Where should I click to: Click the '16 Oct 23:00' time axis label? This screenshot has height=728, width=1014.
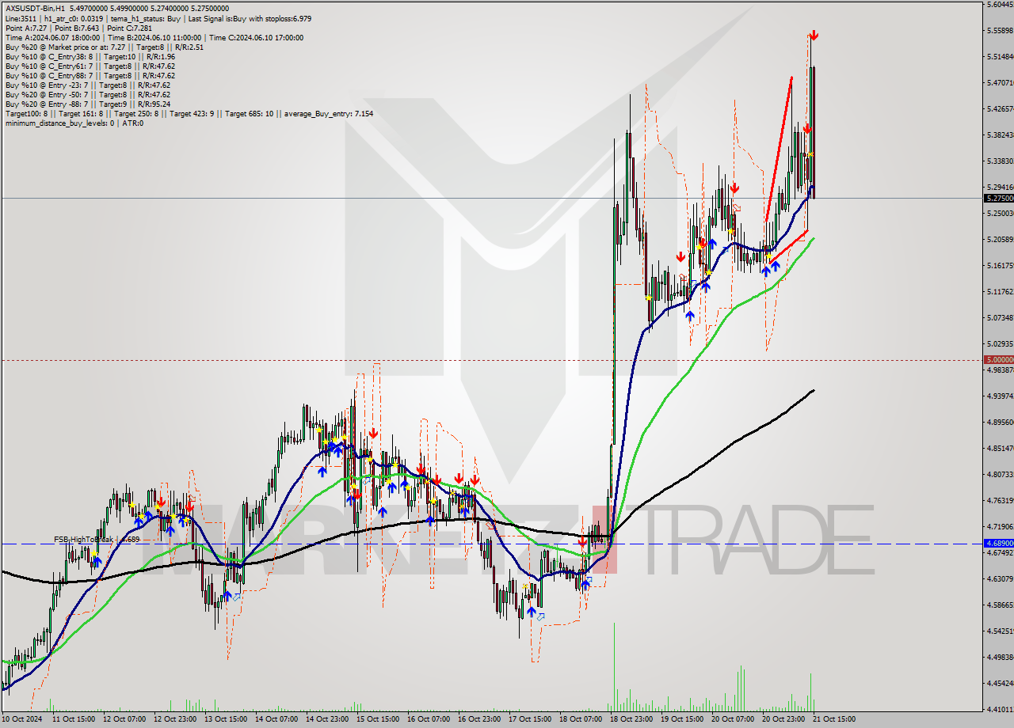click(479, 719)
